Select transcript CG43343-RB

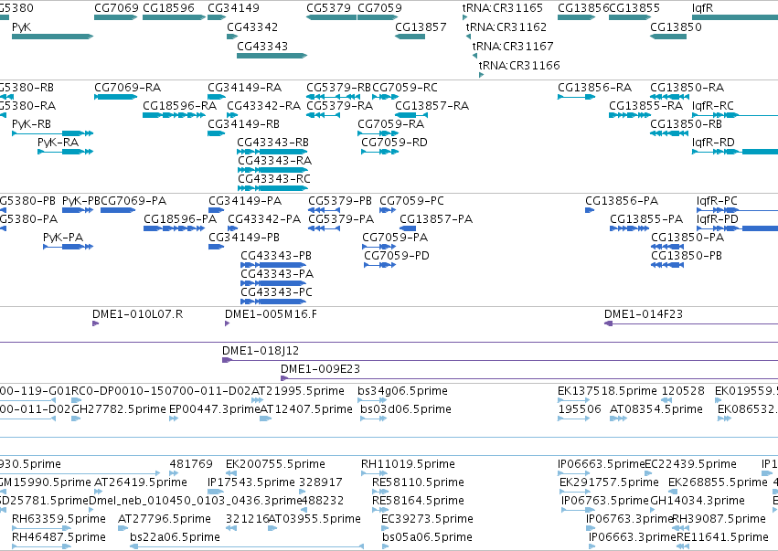pyautogui.click(x=272, y=152)
